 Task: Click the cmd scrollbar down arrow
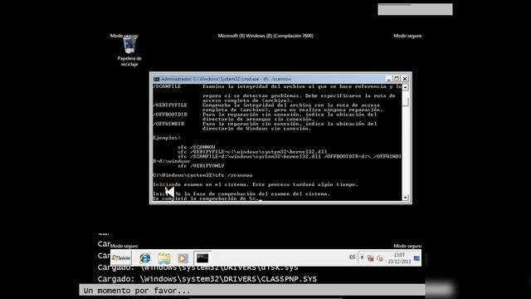coord(406,198)
